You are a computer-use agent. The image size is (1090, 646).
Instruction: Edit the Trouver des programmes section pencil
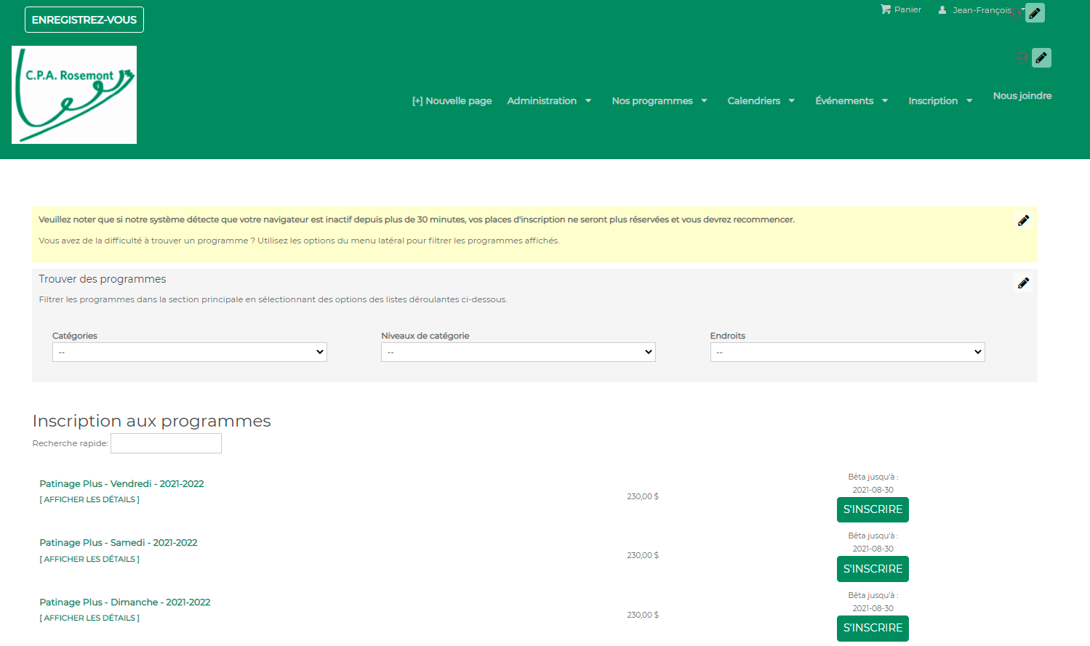[x=1023, y=283]
